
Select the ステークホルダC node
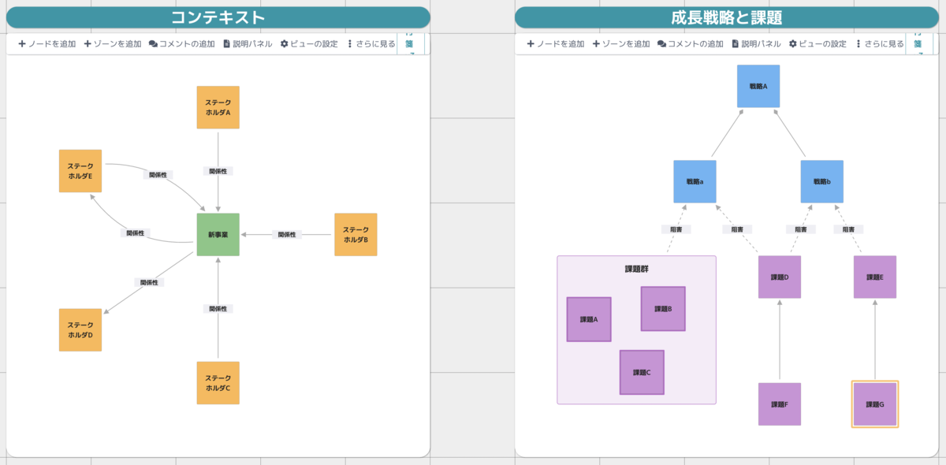click(218, 383)
